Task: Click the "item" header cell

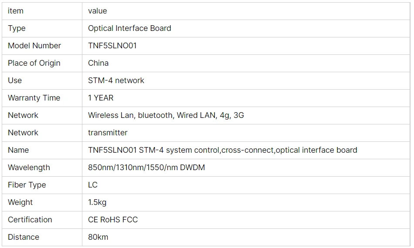Action: tap(15, 11)
